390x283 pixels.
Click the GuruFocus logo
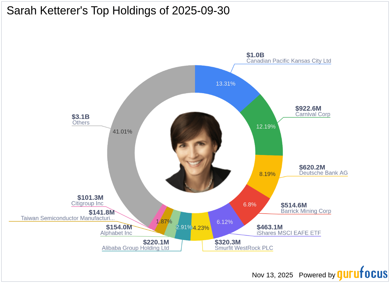[x=362, y=274]
